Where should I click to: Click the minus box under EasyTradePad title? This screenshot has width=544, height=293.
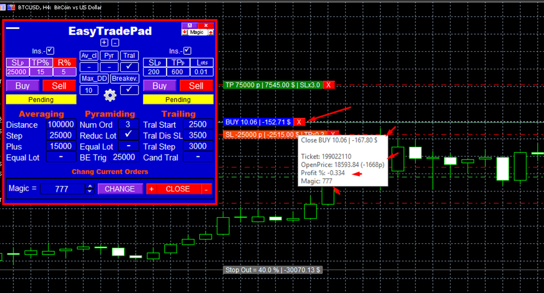point(115,42)
